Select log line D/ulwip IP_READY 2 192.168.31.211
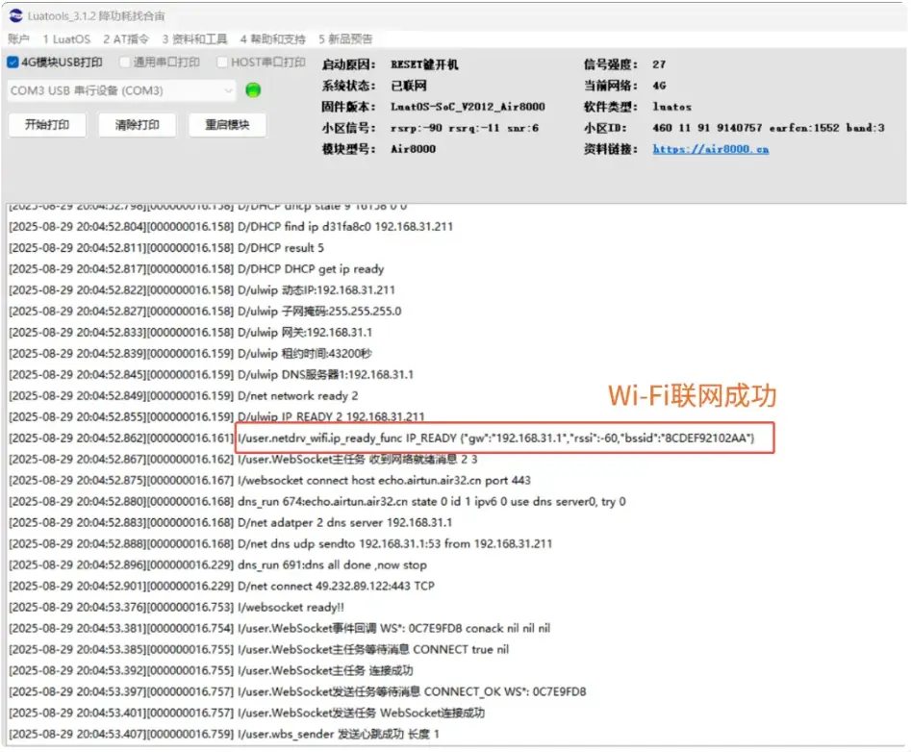Viewport: 911px width, 752px height. [x=216, y=416]
